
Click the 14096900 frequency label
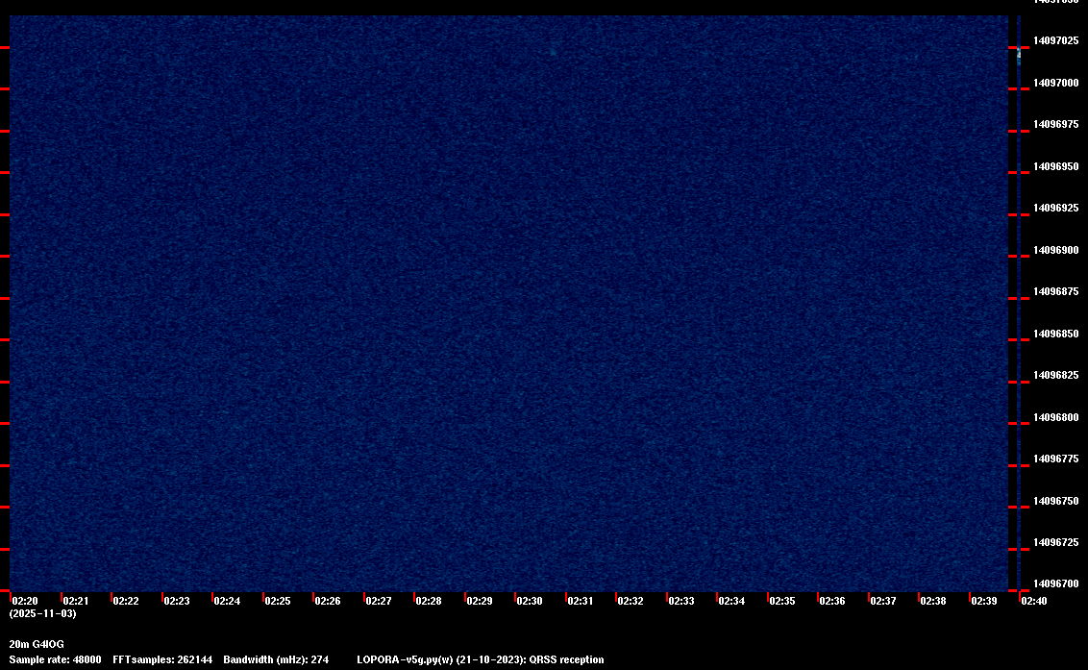tap(1056, 250)
